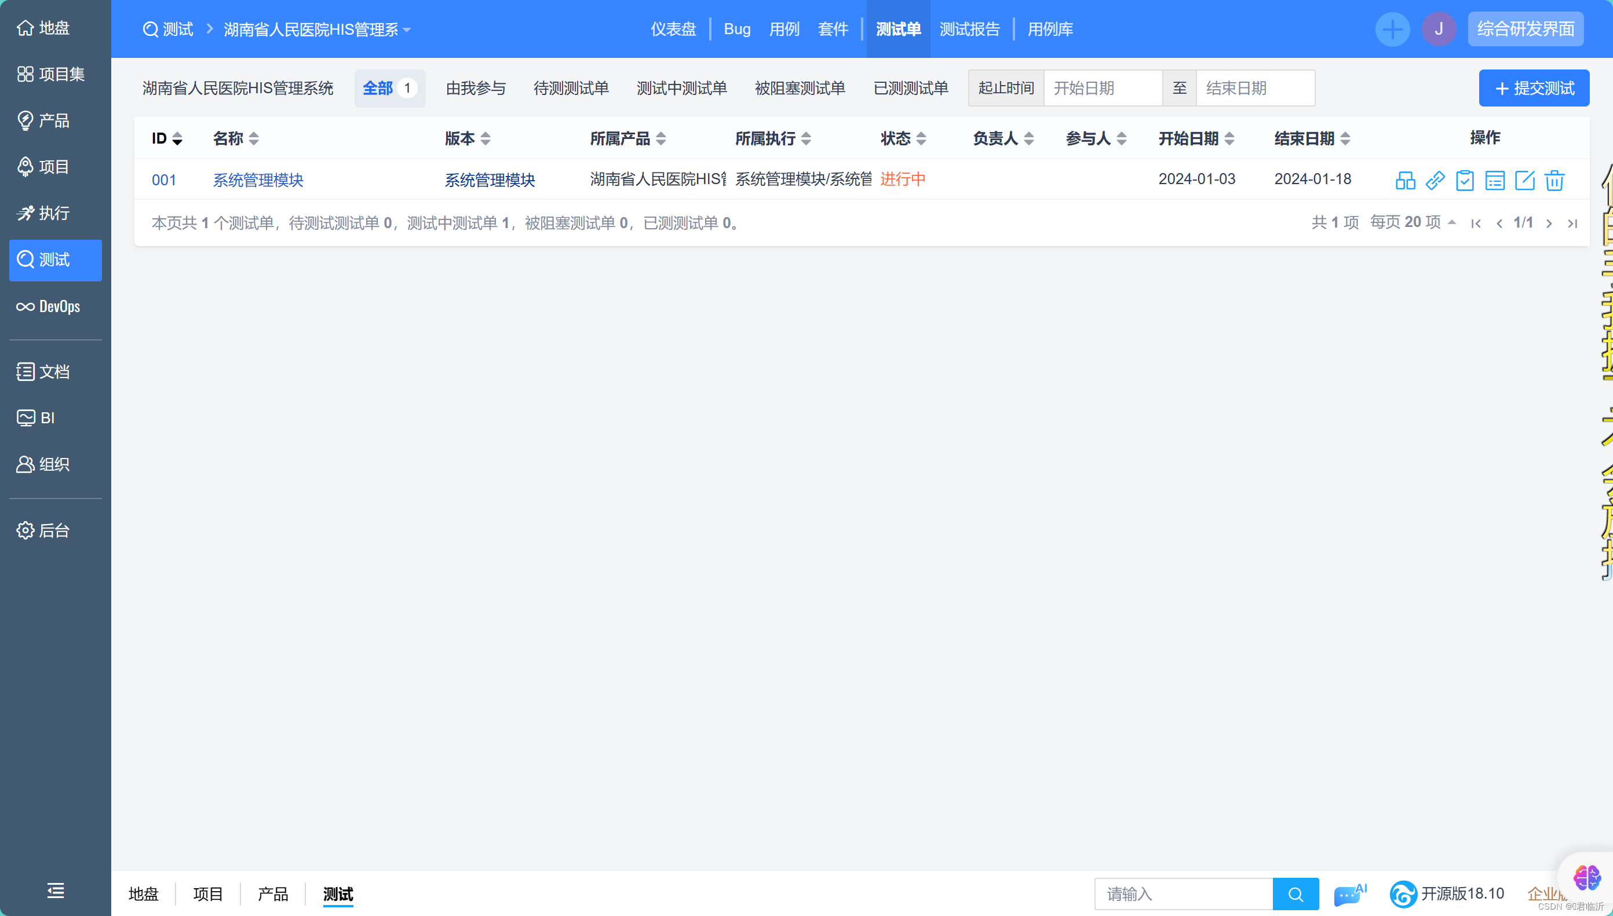Click the clipboard check icon in operations

pyautogui.click(x=1465, y=180)
